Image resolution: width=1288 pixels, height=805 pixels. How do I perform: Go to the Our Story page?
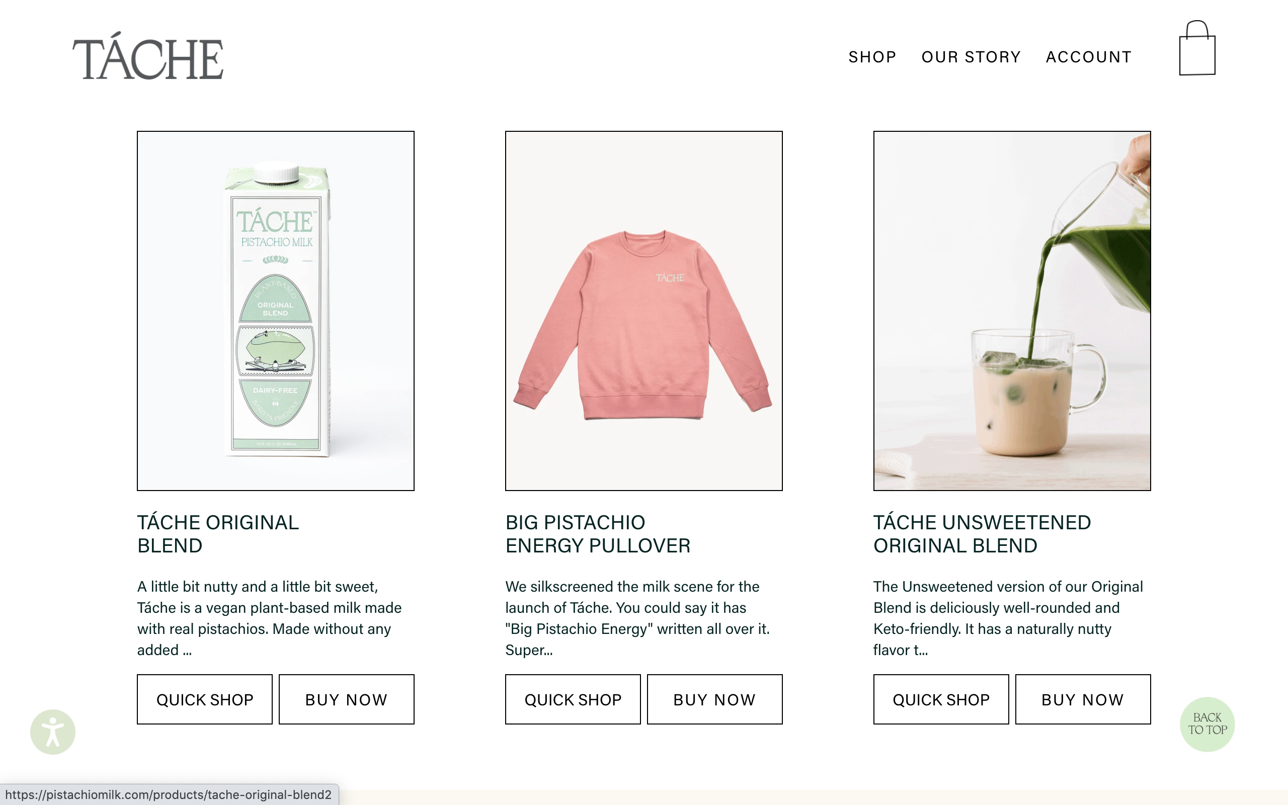coord(972,57)
